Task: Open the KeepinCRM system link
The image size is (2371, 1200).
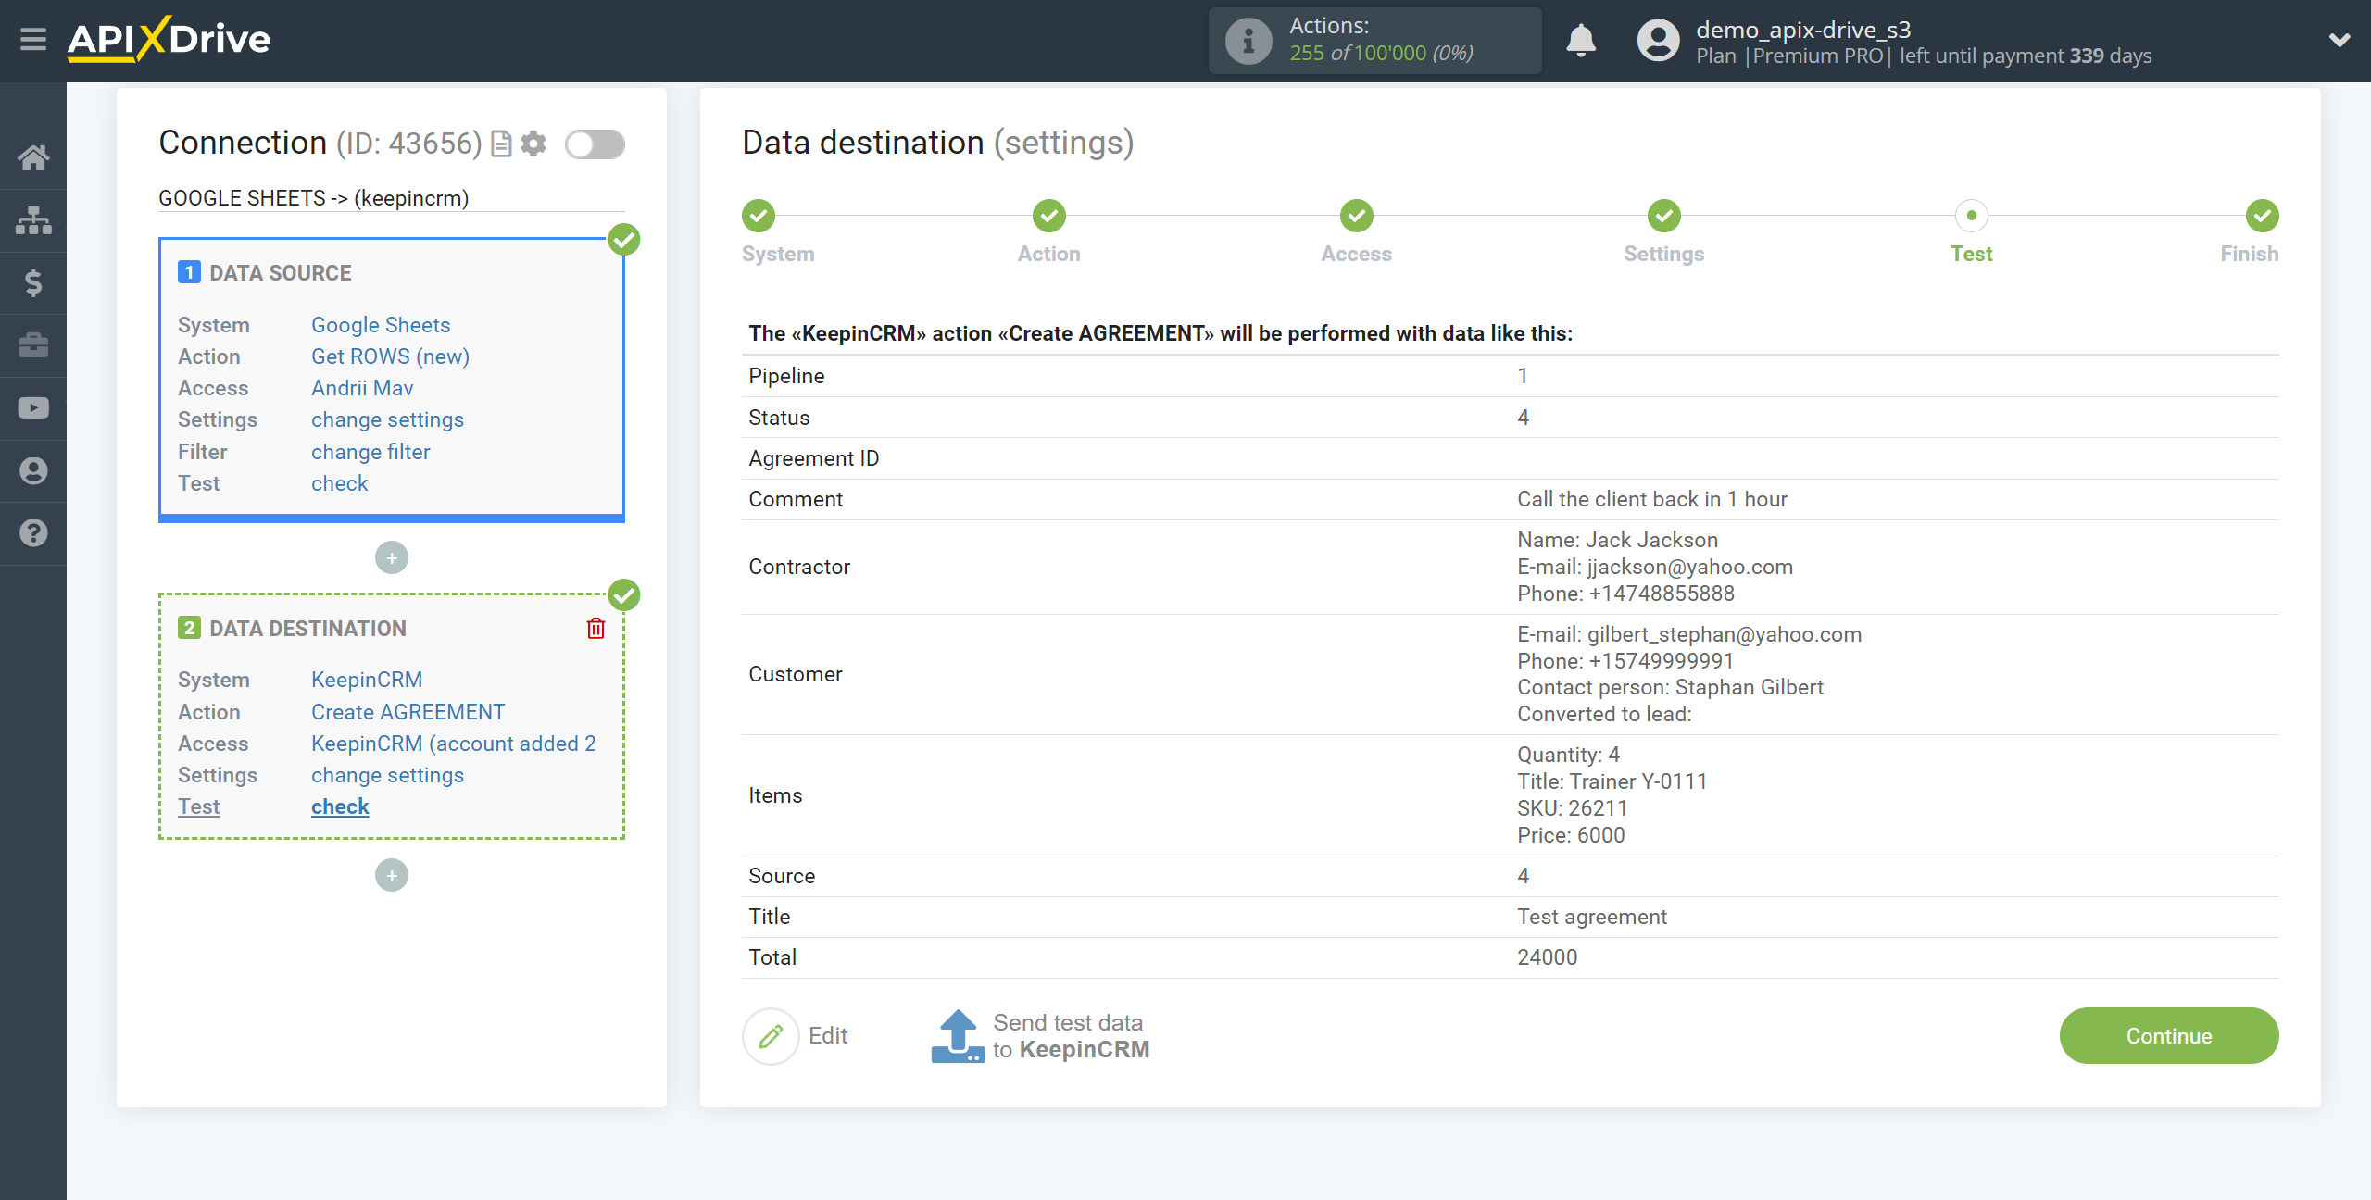Action: coord(367,680)
